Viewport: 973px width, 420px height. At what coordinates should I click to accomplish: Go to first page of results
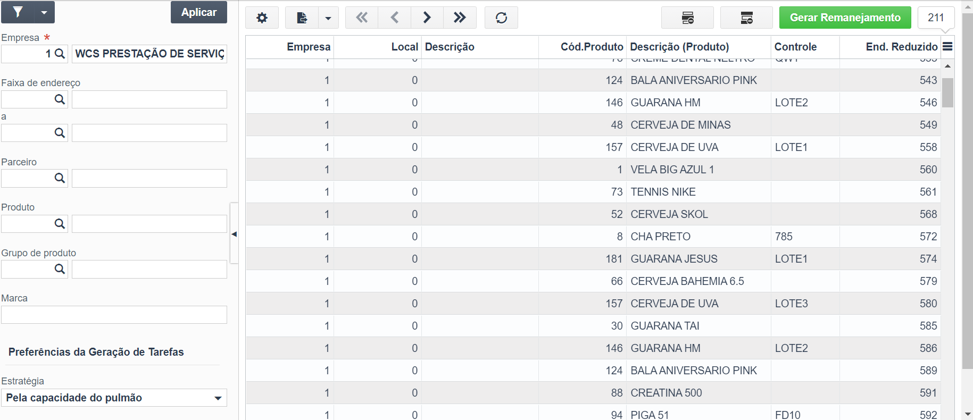tap(362, 18)
